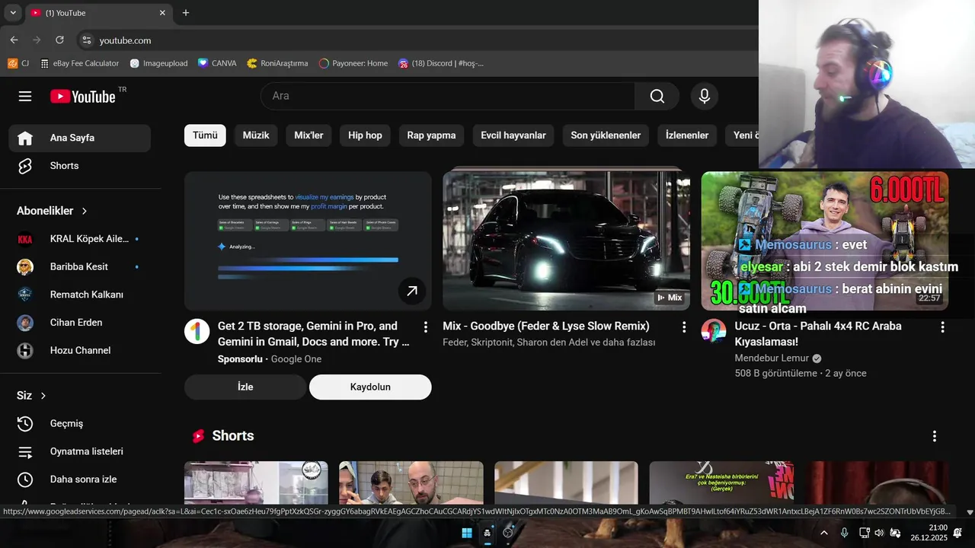Select Mix'ler filter chip
The image size is (975, 548).
(308, 135)
